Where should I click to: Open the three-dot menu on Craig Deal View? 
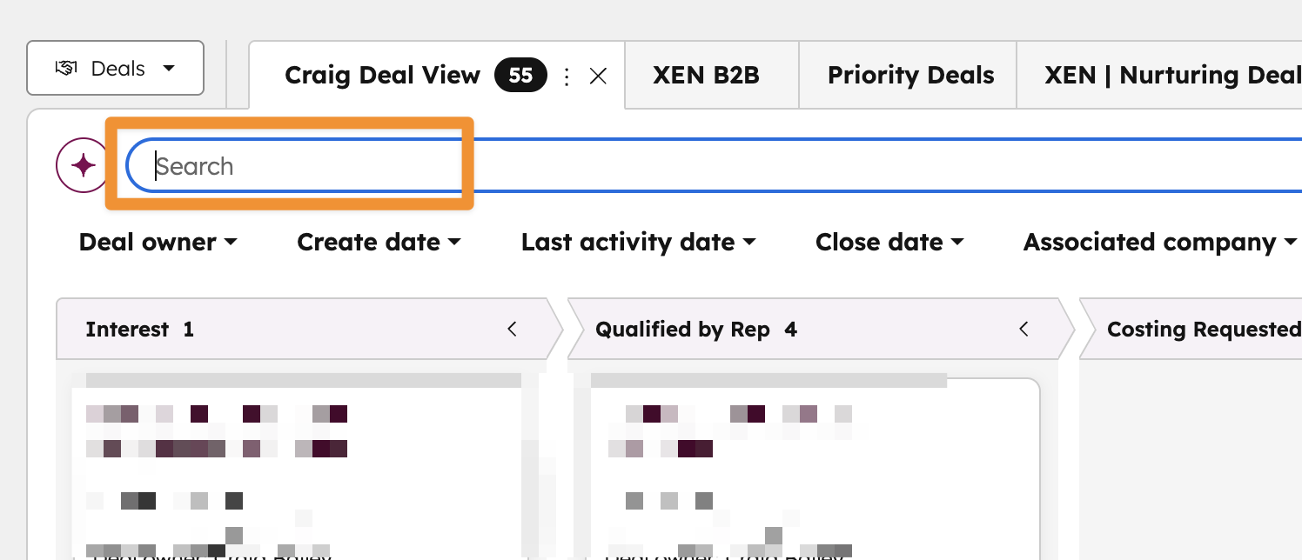[567, 77]
